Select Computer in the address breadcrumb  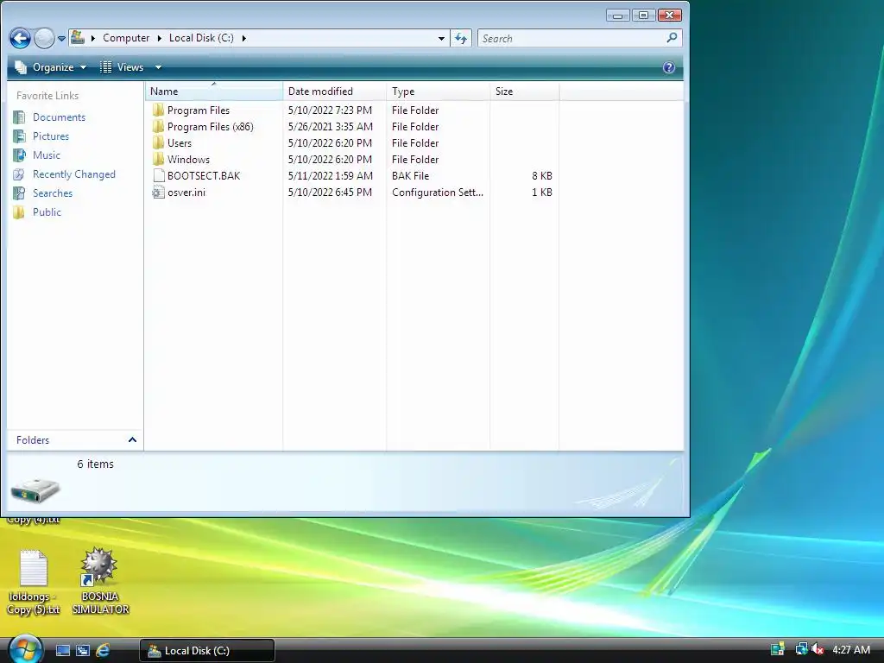[x=126, y=38]
